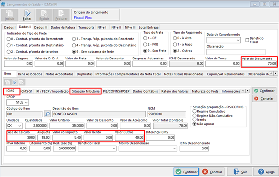Viewport: 279px width, 177px height.
Task: Select Tipo do Pagamento 1 - a Prazo
Action: (x=175, y=44)
